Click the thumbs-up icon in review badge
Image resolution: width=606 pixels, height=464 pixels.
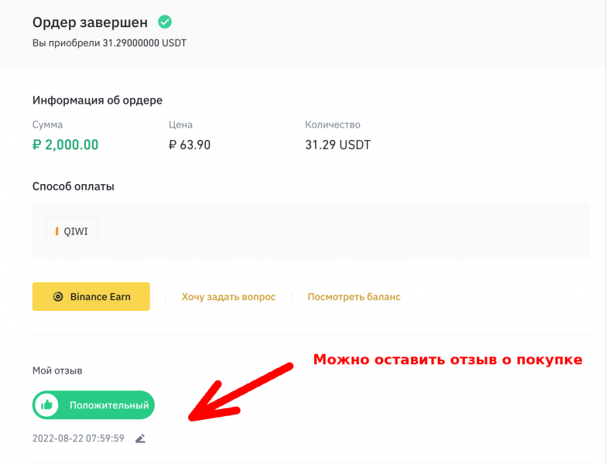[x=47, y=404]
